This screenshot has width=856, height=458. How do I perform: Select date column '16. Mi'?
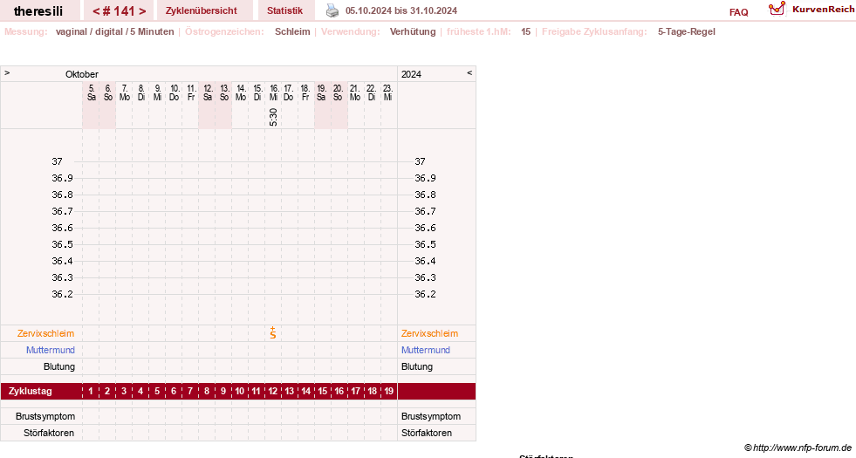point(273,92)
